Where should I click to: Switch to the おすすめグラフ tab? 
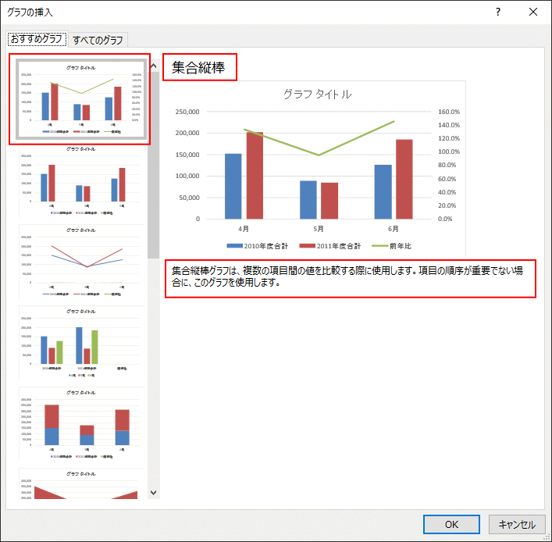(x=37, y=39)
